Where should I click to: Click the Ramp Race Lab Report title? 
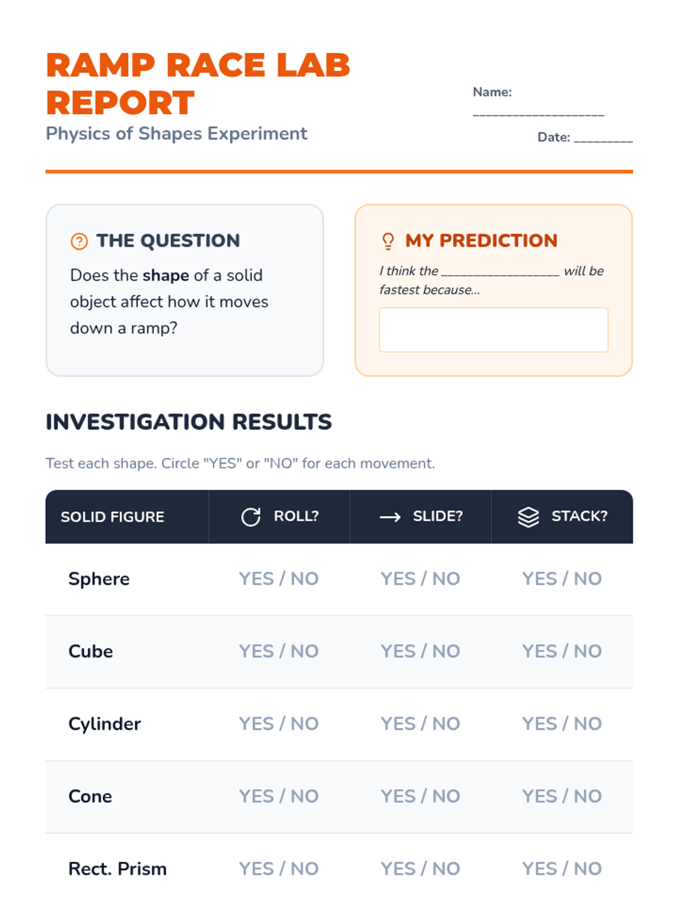click(198, 84)
